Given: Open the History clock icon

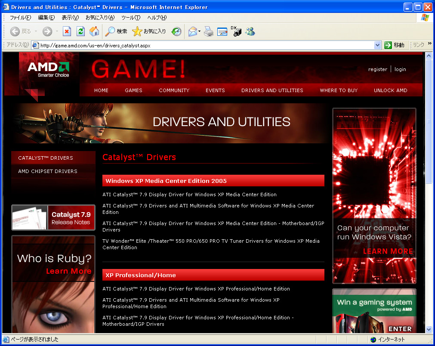Looking at the screenshot, I should 176,31.
